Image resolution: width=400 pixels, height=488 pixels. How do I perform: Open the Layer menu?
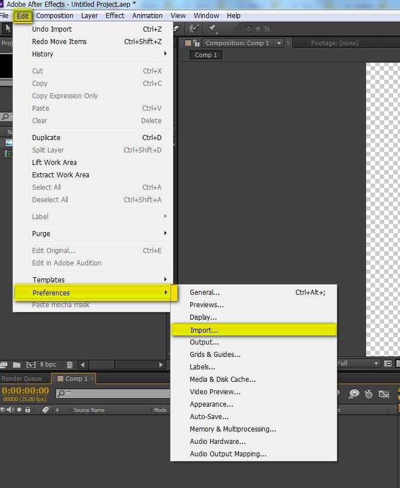89,16
